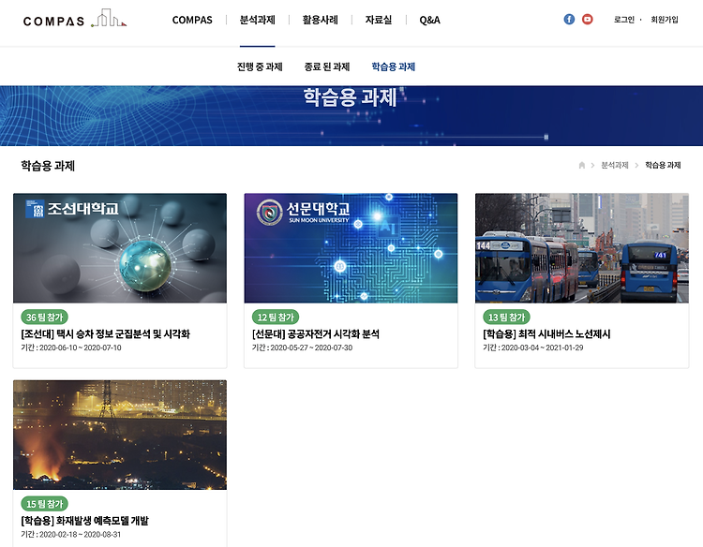
Task: Open the COMPAS menu item
Action: coord(192,21)
